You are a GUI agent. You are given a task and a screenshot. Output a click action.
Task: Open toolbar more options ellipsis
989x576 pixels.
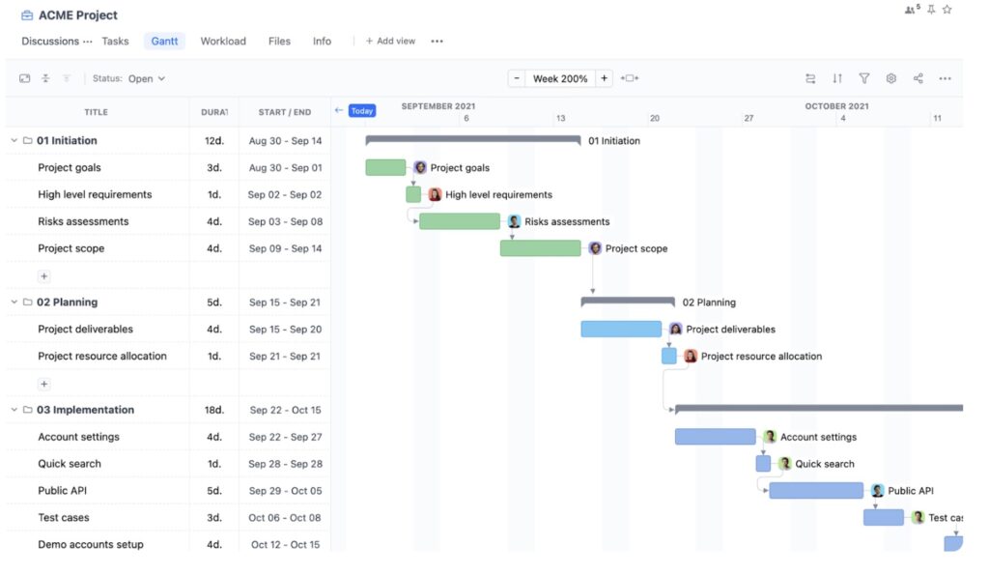coord(945,79)
